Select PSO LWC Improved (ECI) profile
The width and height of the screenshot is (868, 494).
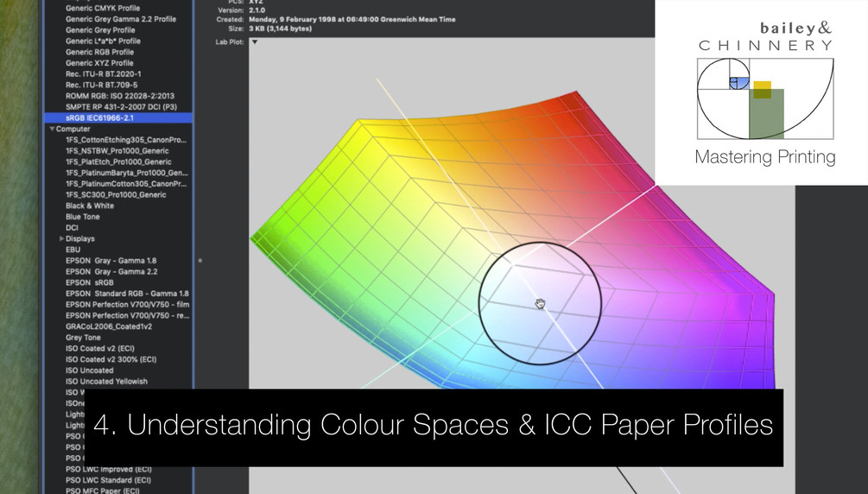pyautogui.click(x=108, y=470)
